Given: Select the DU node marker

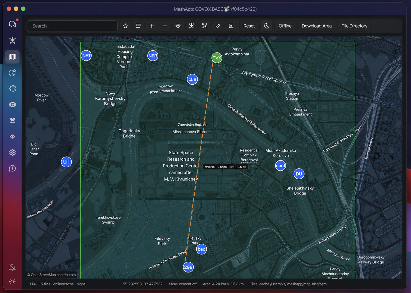Looking at the screenshot, I should coord(299,174).
